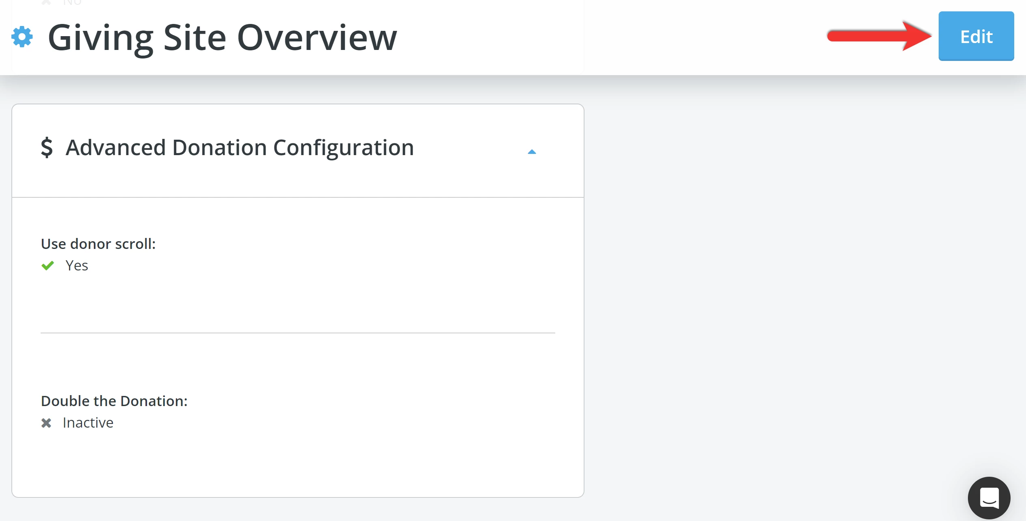Collapse the Advanced Donation Configuration section
This screenshot has height=521, width=1026.
[x=532, y=151]
